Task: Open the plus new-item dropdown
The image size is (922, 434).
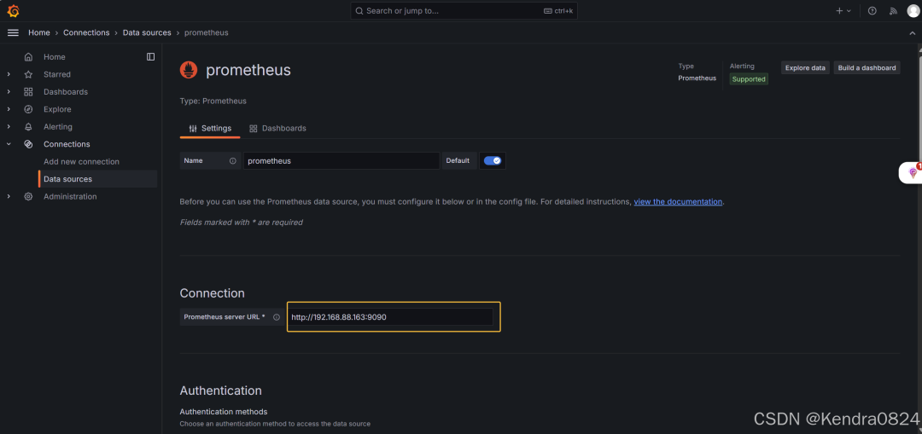Action: [x=843, y=10]
